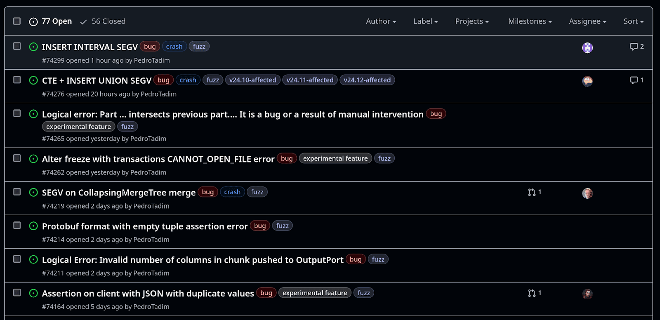Expand the Label filter dropdown
Viewport: 660px width, 320px height.
pyautogui.click(x=425, y=21)
